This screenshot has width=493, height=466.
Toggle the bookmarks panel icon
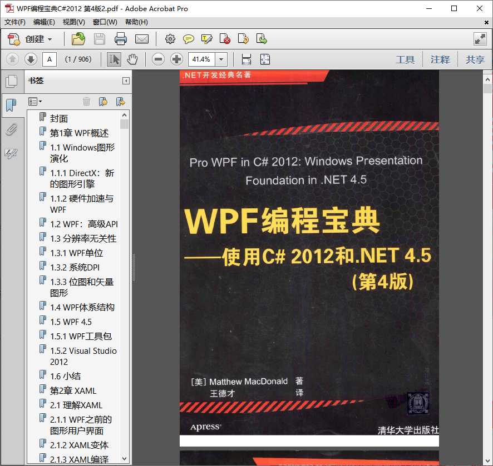click(x=11, y=105)
